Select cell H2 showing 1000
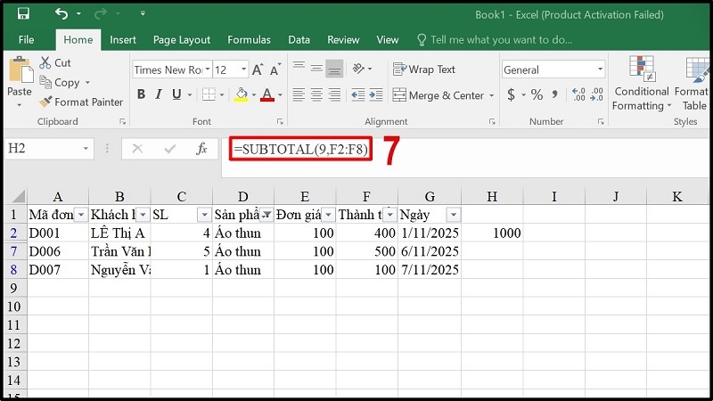Screen dimensions: 713x401 (x=492, y=233)
